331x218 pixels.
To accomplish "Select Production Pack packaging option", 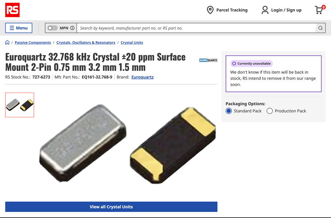I will tap(270, 111).
